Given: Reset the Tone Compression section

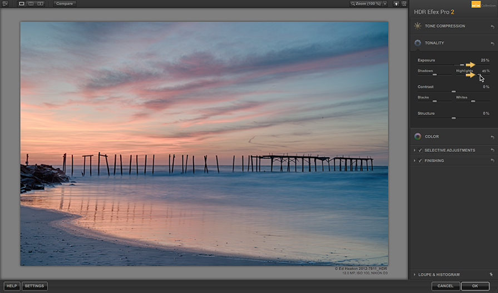Looking at the screenshot, I should click(492, 26).
